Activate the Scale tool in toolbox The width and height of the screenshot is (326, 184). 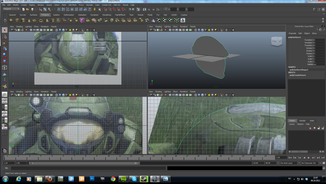tap(4, 61)
